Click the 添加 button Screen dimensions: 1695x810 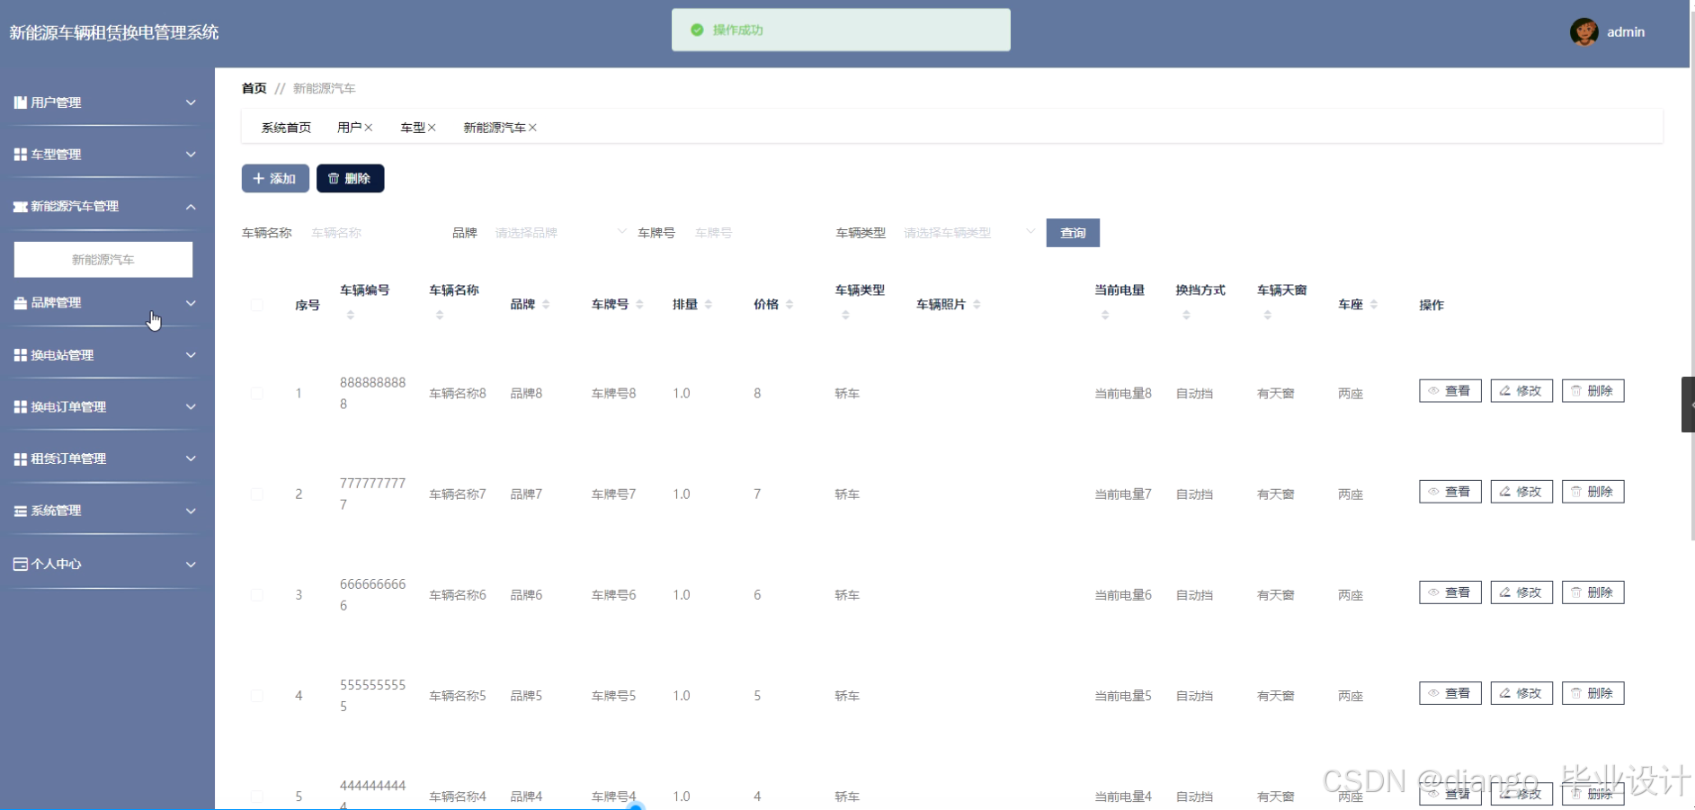(275, 178)
